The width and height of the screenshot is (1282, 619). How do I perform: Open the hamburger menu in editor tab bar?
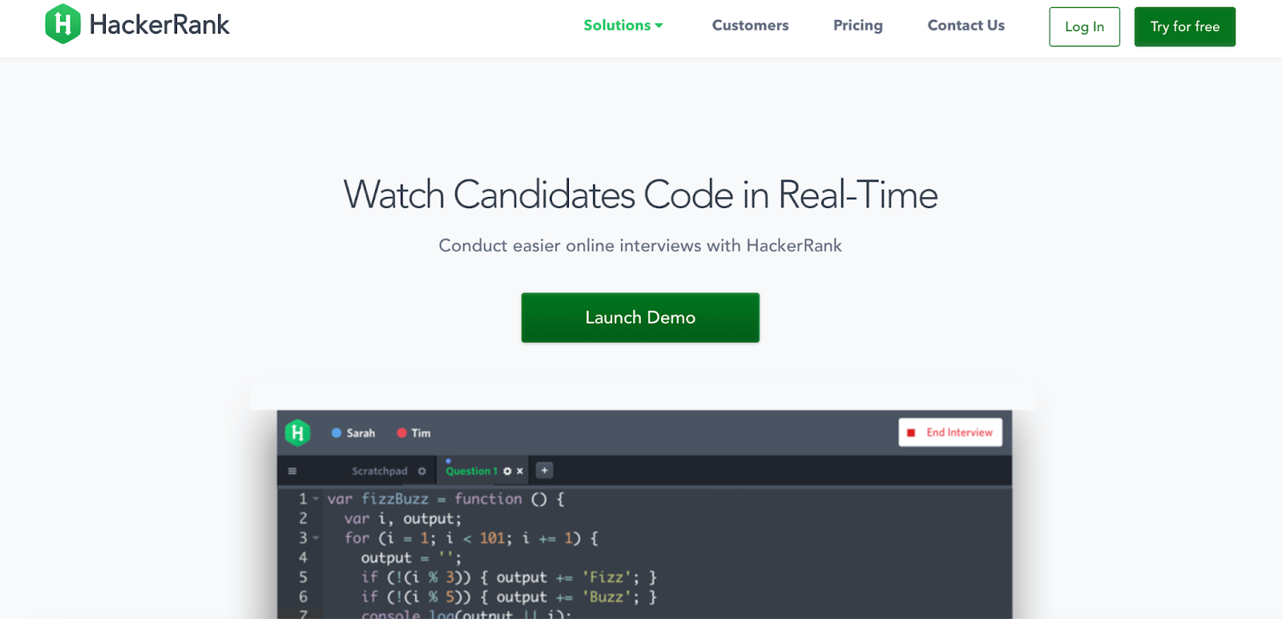(x=292, y=471)
